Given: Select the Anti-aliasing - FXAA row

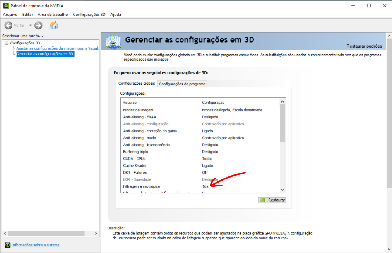Looking at the screenshot, I should tap(200, 117).
